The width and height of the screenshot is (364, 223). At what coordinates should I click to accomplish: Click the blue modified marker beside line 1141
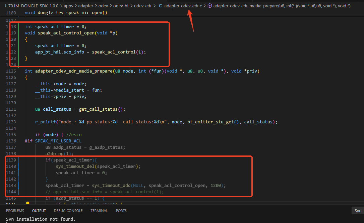coord(18,173)
